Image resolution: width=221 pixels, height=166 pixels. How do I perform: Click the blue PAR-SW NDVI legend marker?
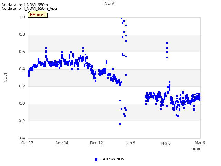(96, 159)
